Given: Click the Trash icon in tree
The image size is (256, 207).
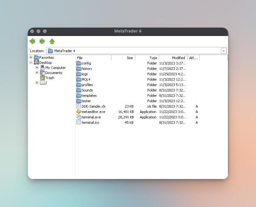Looking at the screenshot, I should (42, 78).
